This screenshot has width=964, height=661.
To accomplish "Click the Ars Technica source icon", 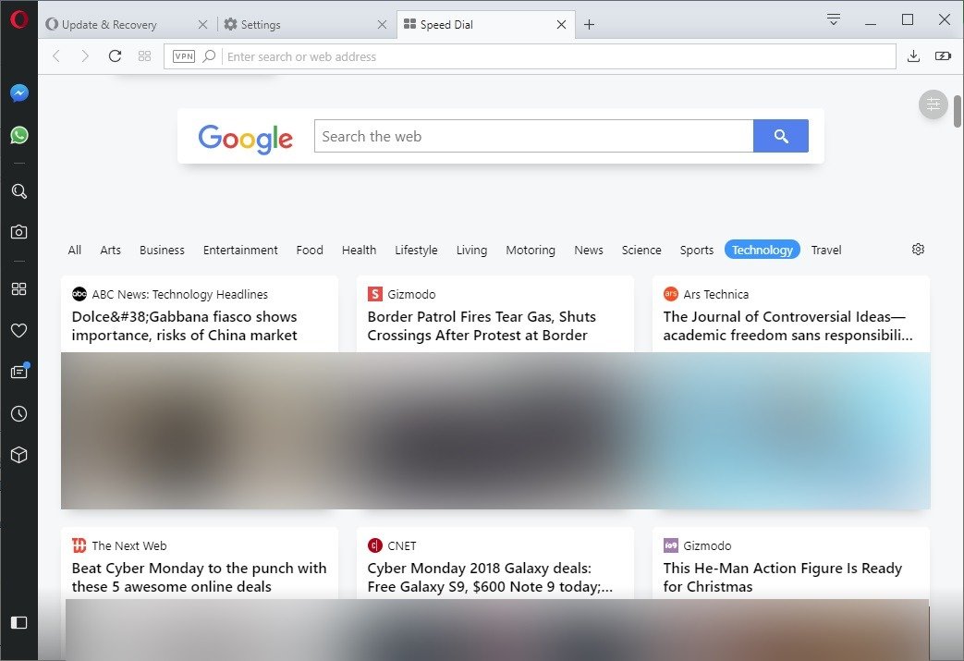I will [x=671, y=294].
